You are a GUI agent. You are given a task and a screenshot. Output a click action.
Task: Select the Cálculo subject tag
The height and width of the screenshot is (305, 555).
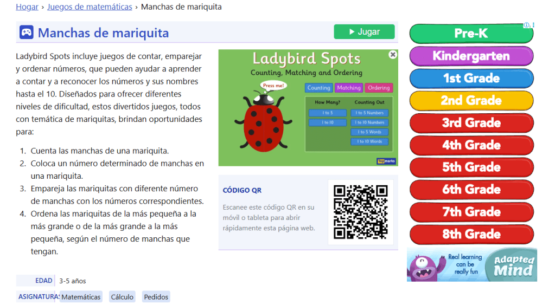(122, 297)
